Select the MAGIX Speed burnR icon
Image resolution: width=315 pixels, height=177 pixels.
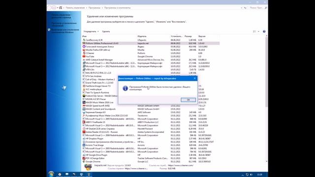pyautogui.click(x=84, y=106)
